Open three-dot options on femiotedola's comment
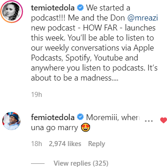Screen dimensions: 167x167 (x=149, y=121)
